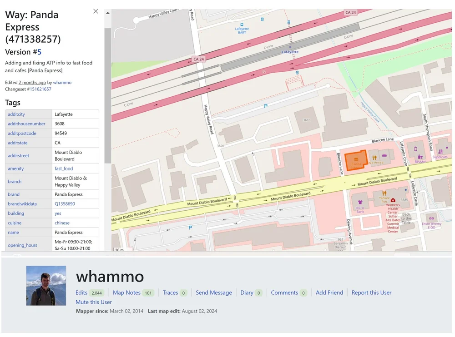The width and height of the screenshot is (455, 337).
Task: Open the name tag key link
Action: click(x=13, y=233)
